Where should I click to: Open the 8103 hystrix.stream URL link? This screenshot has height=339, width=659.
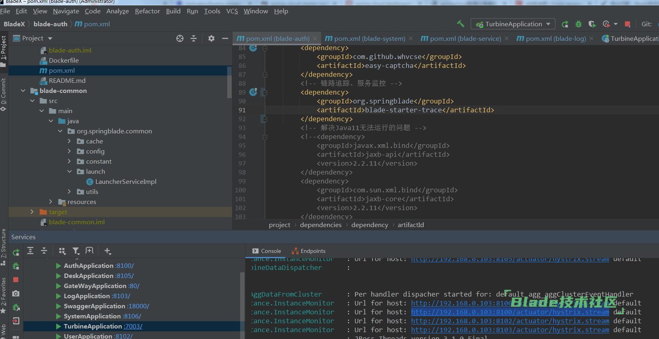pos(510,330)
